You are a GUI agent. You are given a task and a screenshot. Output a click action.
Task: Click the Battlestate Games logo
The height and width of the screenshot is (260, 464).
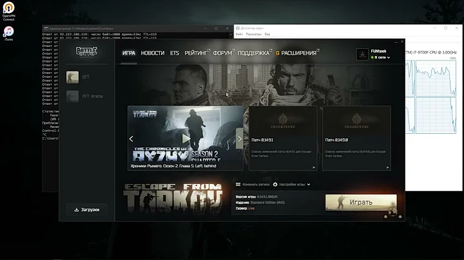[x=86, y=51]
